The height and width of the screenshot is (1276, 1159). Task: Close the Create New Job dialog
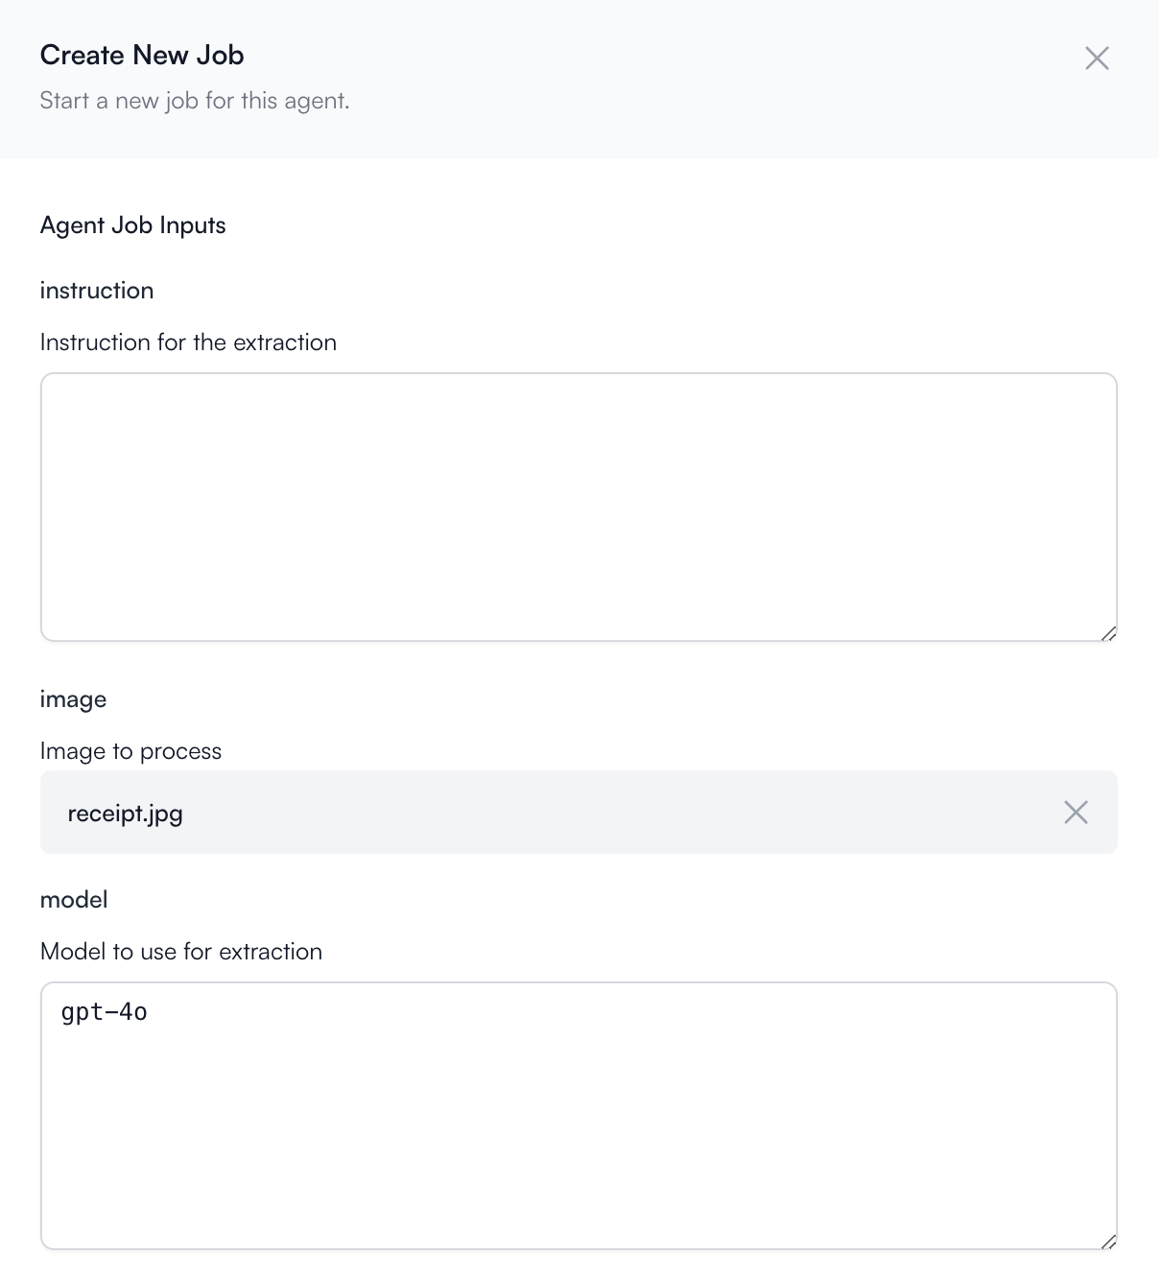point(1097,59)
